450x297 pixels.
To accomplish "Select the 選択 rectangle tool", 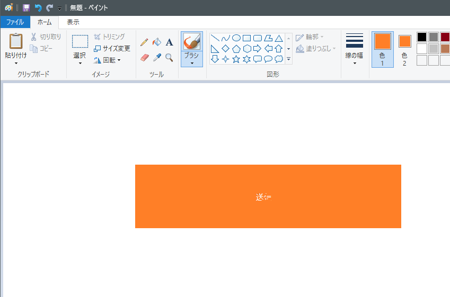I will 80,41.
